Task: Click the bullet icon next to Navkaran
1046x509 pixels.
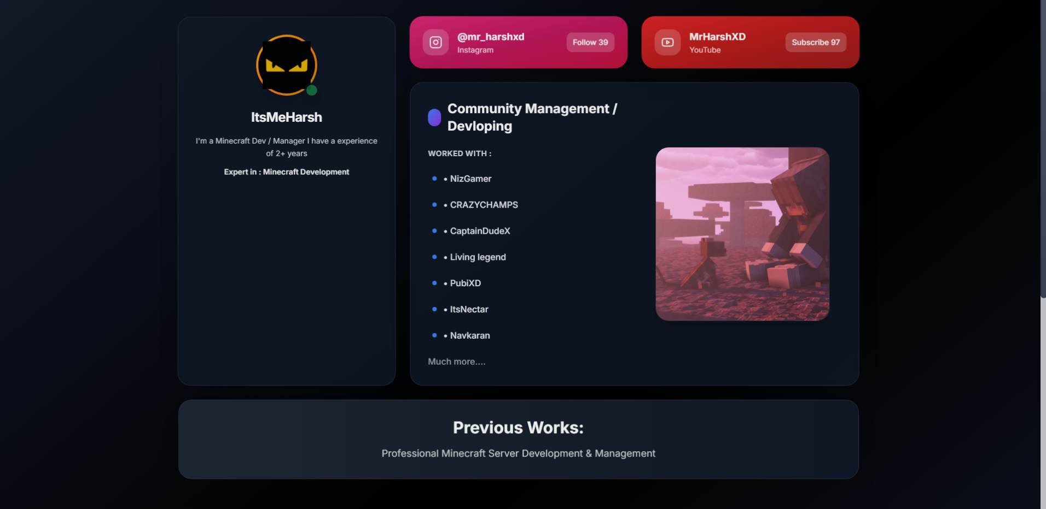Action: pyautogui.click(x=434, y=336)
